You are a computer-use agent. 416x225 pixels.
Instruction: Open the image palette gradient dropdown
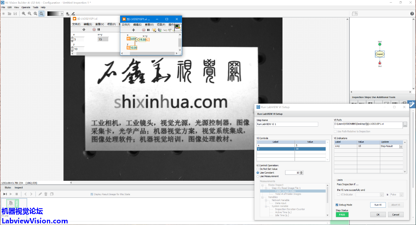62,13
